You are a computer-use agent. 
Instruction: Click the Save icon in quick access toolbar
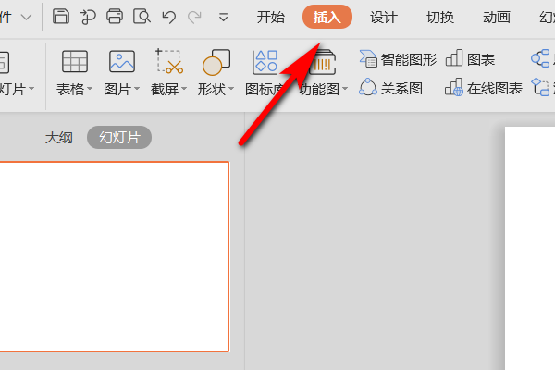click(x=61, y=17)
